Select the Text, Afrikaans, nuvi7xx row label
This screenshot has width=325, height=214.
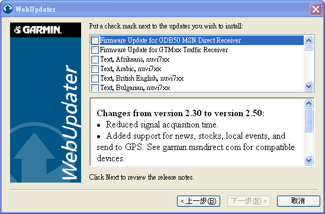pyautogui.click(x=135, y=59)
